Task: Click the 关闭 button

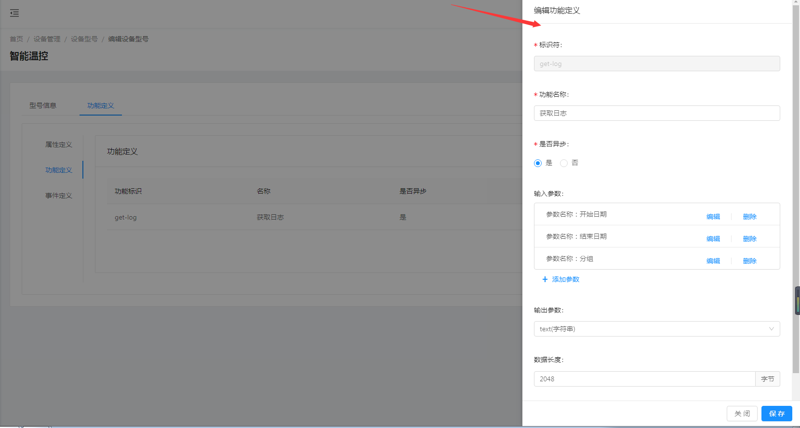Action: coord(742,414)
